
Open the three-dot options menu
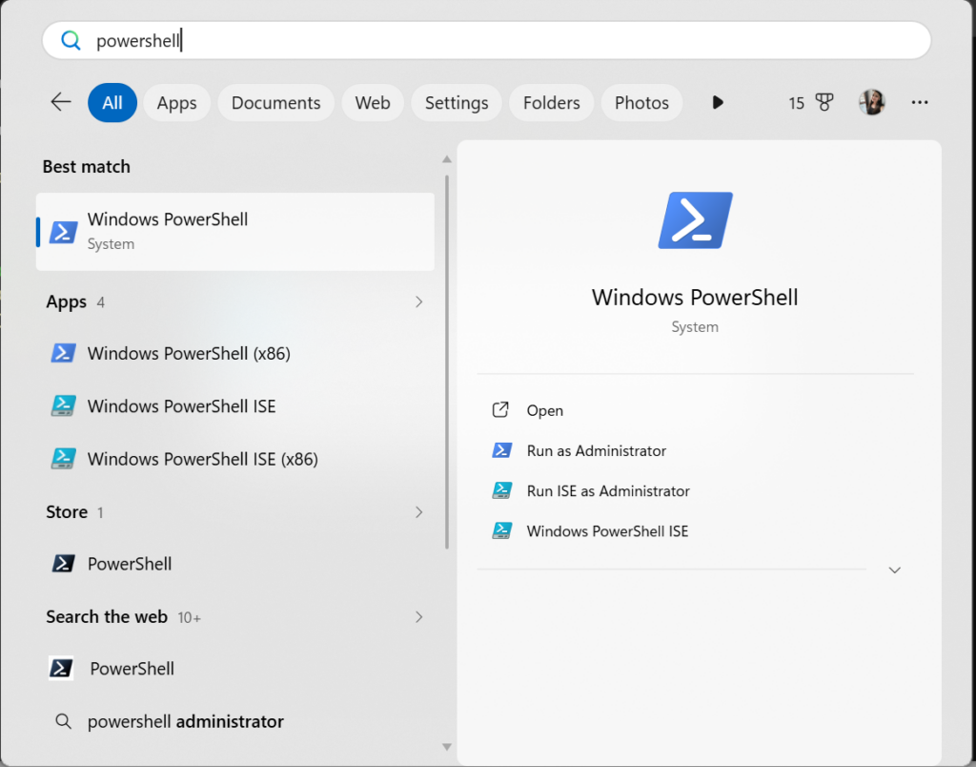click(920, 102)
